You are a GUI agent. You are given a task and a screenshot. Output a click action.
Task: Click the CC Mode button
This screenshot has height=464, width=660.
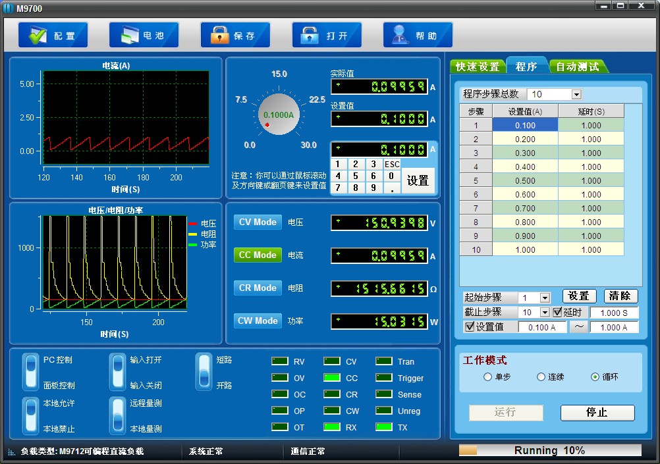tap(258, 255)
